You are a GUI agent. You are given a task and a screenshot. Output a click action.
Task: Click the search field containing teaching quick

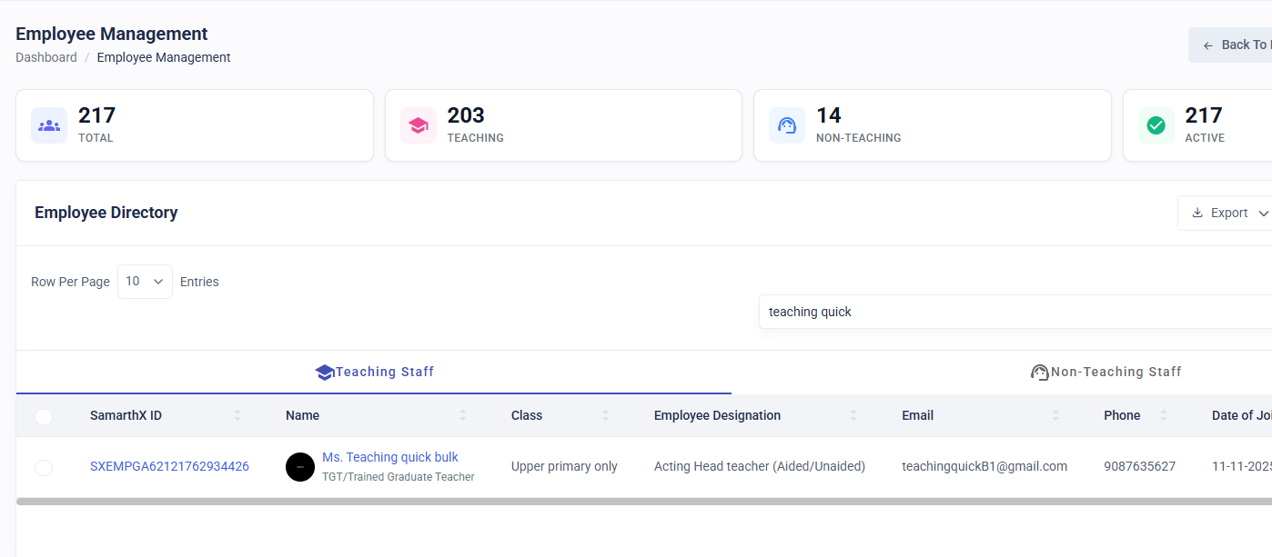pos(1015,312)
